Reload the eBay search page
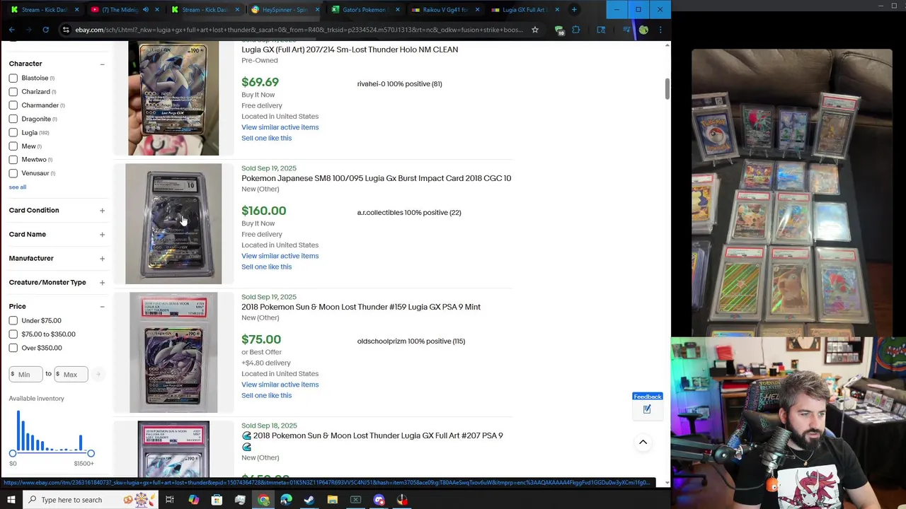The image size is (906, 509). coord(45,30)
